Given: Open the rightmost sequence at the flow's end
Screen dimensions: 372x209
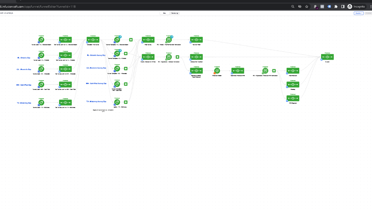Looking at the screenshot, I should (327, 57).
